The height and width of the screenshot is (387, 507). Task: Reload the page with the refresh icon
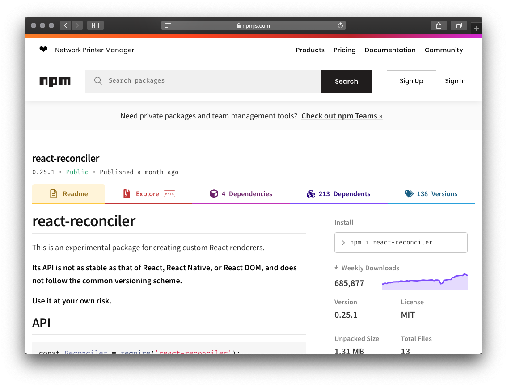point(340,25)
